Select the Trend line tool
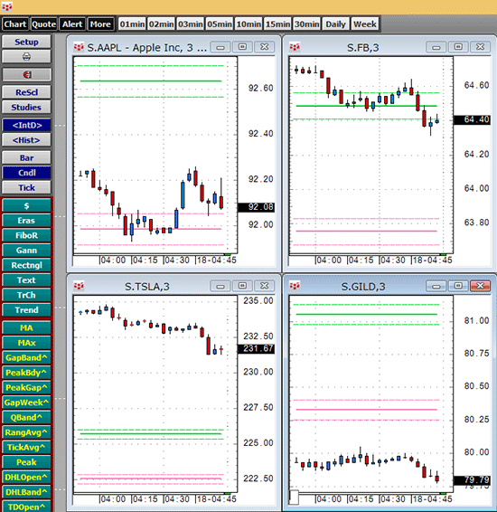 click(x=26, y=310)
